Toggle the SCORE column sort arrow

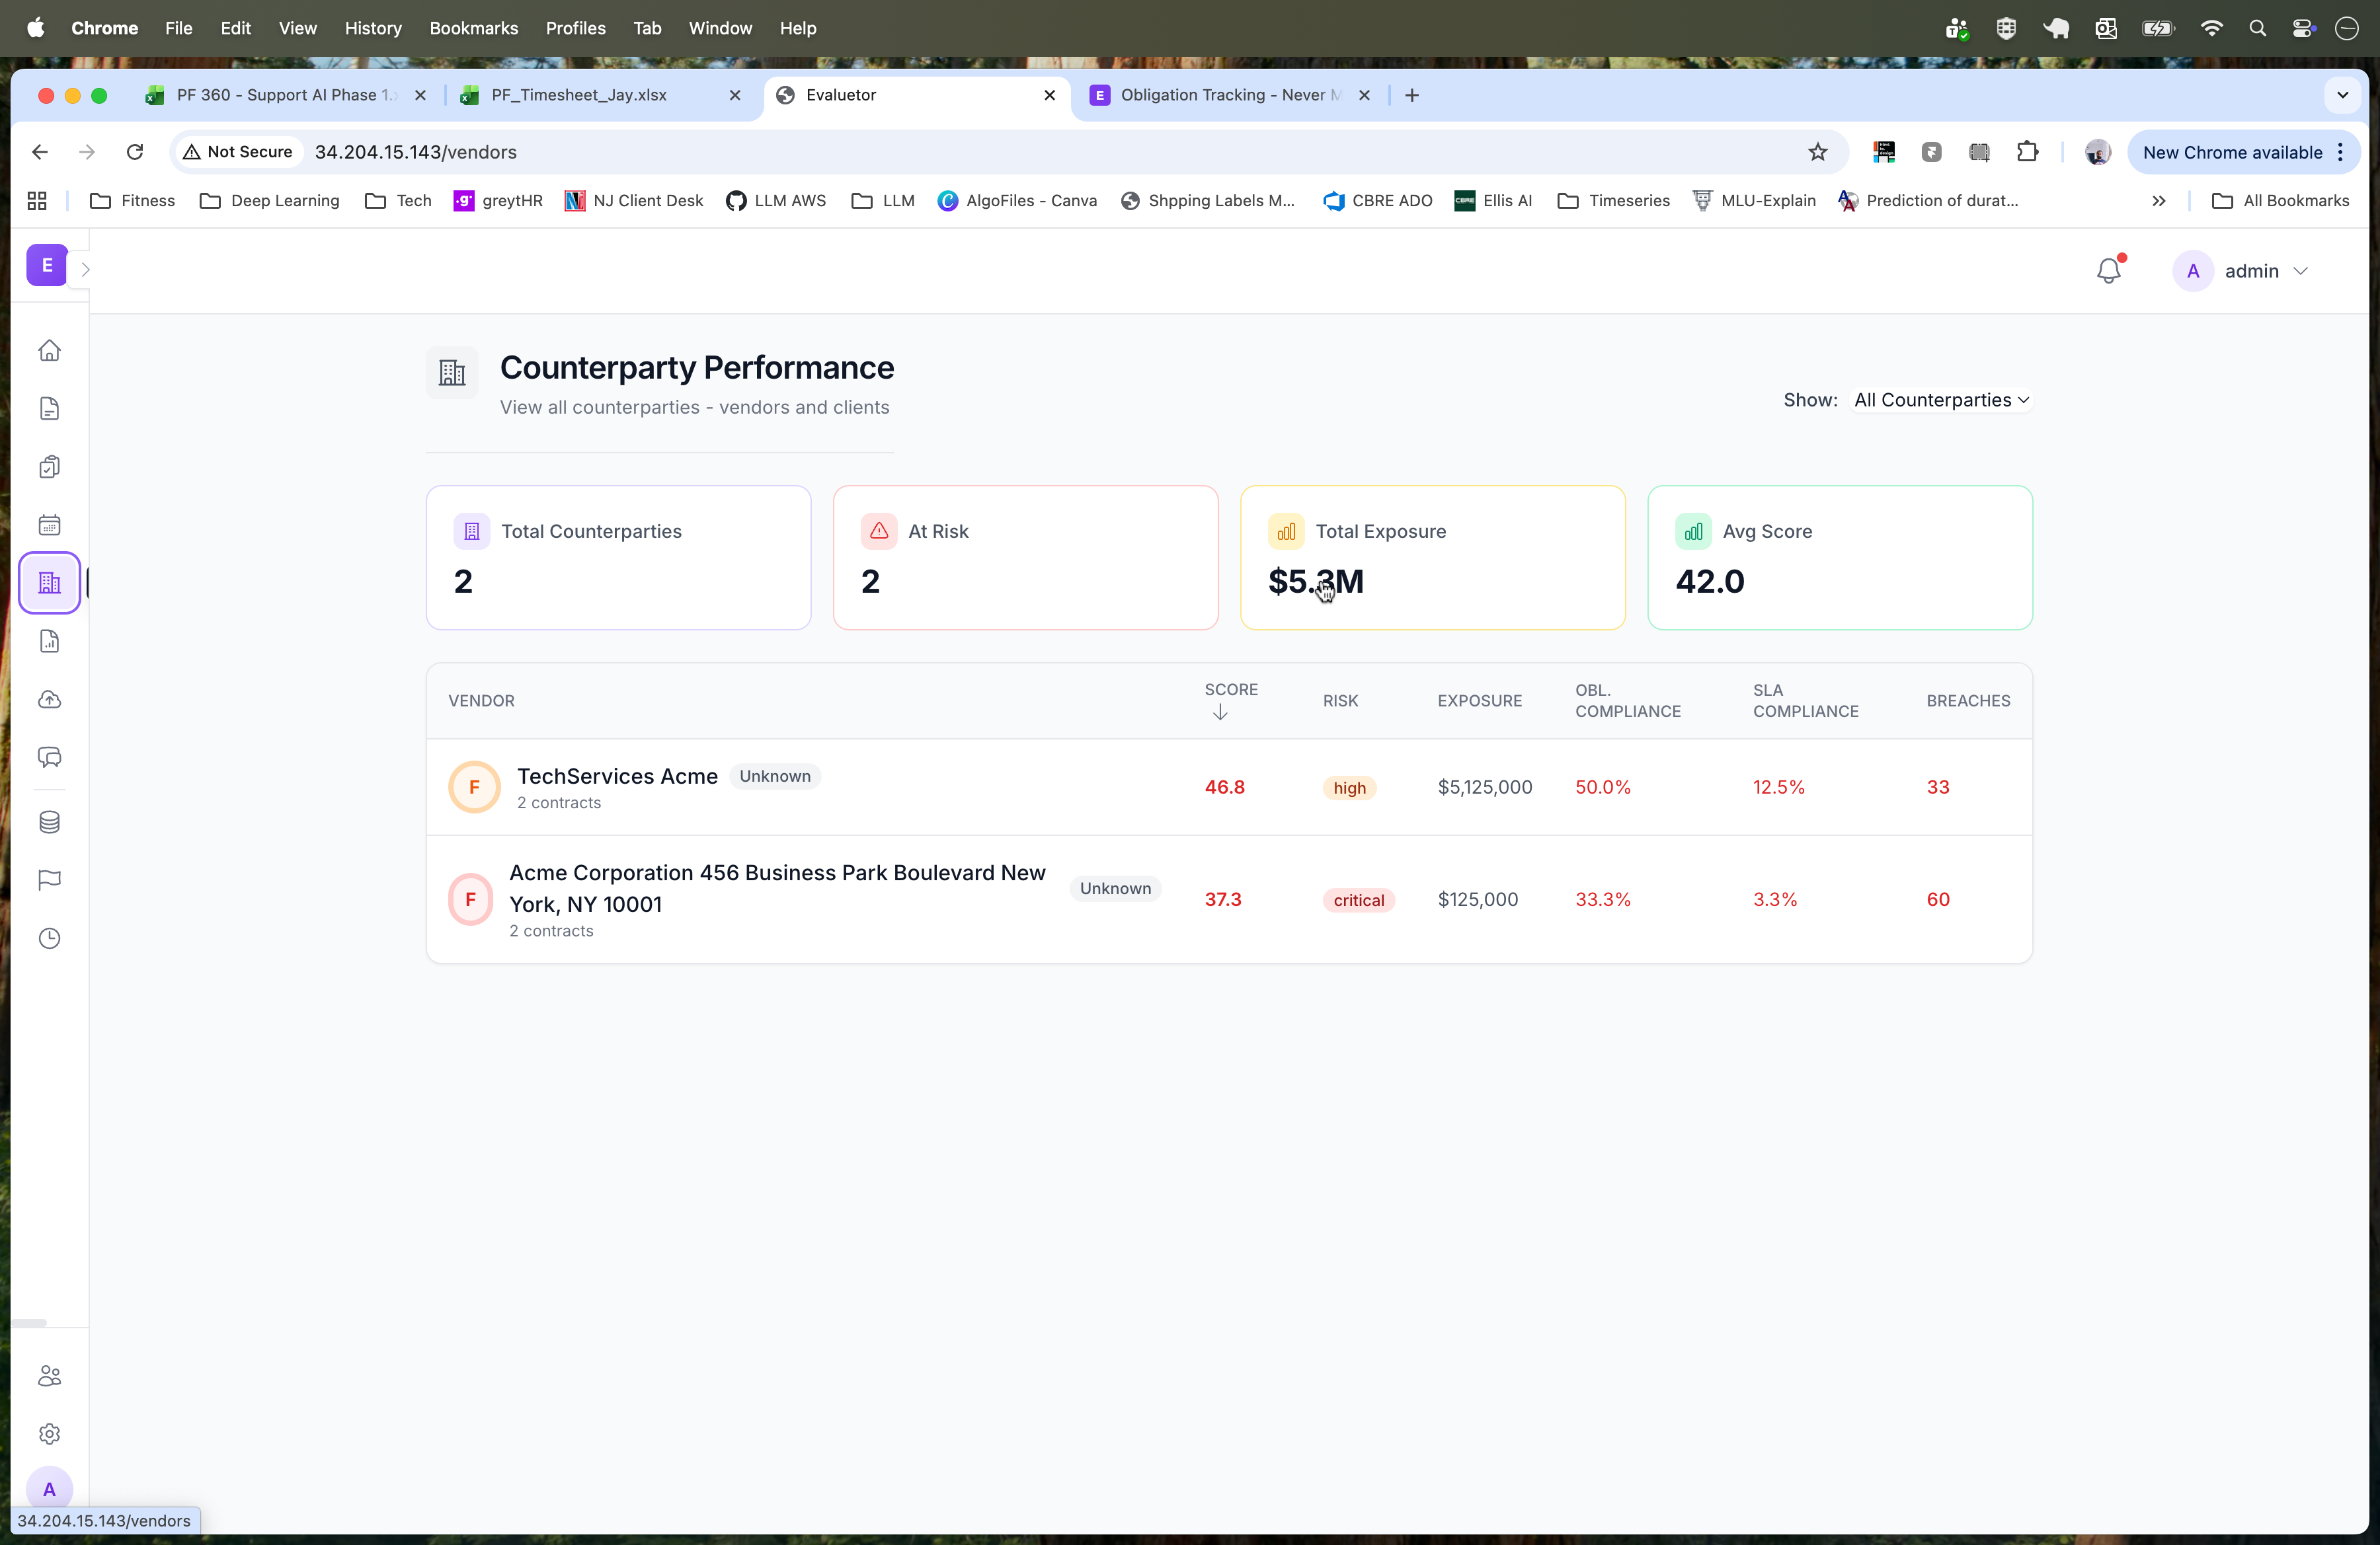[x=1220, y=714]
